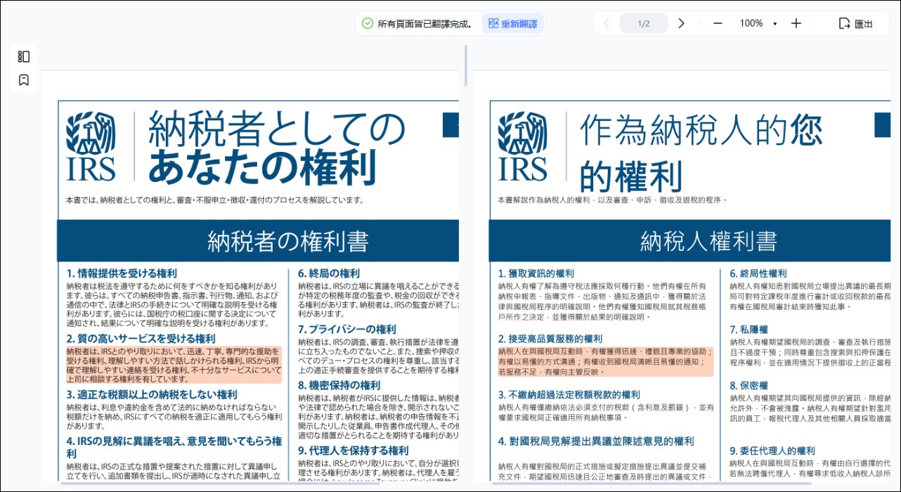901x492 pixels.
Task: Click heading 6. 終局の権利
Action: 329,273
